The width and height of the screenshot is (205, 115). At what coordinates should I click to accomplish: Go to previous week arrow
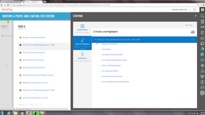(x=6, y=65)
